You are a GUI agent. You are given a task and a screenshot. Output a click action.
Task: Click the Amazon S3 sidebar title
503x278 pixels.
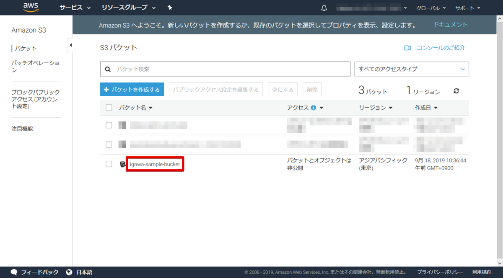[29, 30]
